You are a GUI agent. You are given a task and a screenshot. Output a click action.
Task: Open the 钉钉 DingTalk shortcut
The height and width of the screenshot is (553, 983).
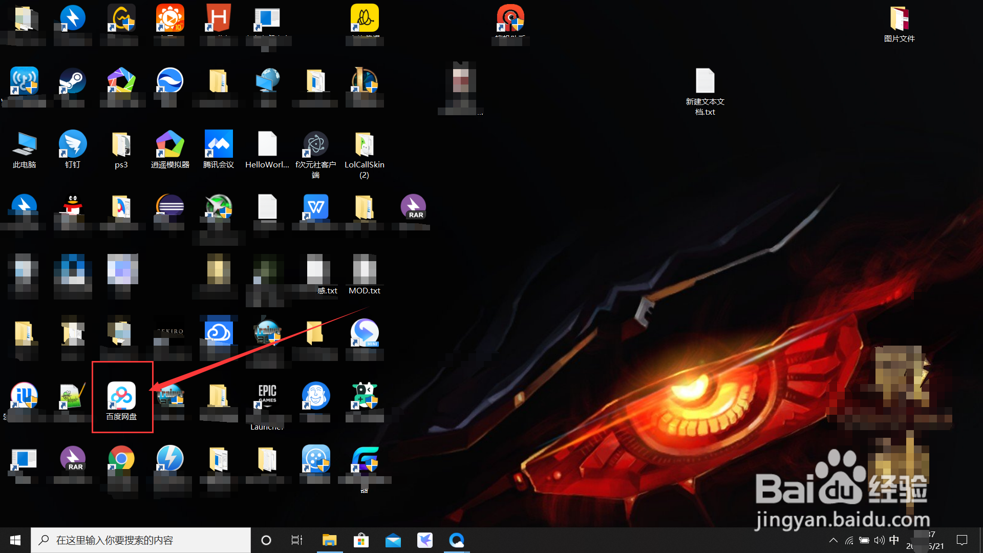tap(73, 150)
